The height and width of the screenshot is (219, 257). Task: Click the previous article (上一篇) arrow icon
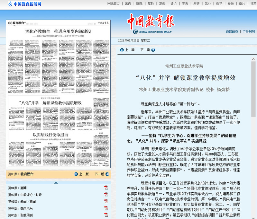[122, 50]
